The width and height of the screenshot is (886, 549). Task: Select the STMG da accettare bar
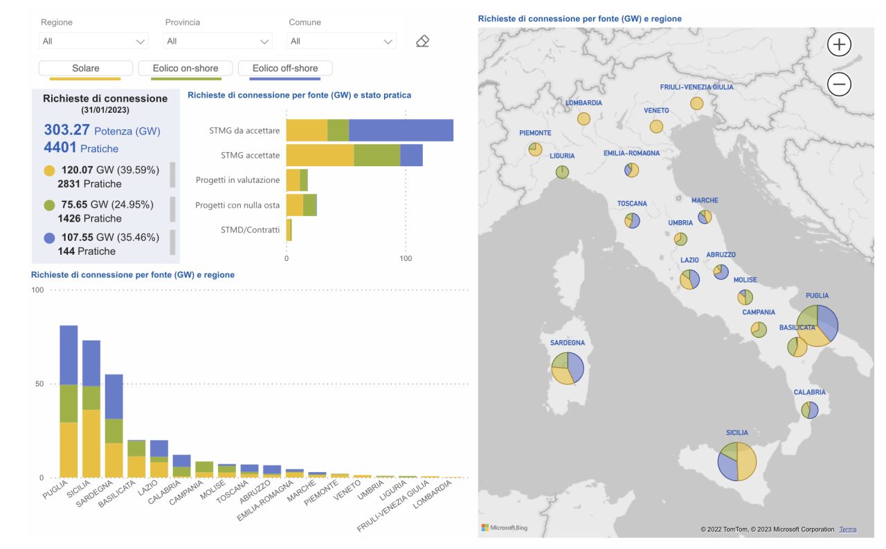point(370,130)
